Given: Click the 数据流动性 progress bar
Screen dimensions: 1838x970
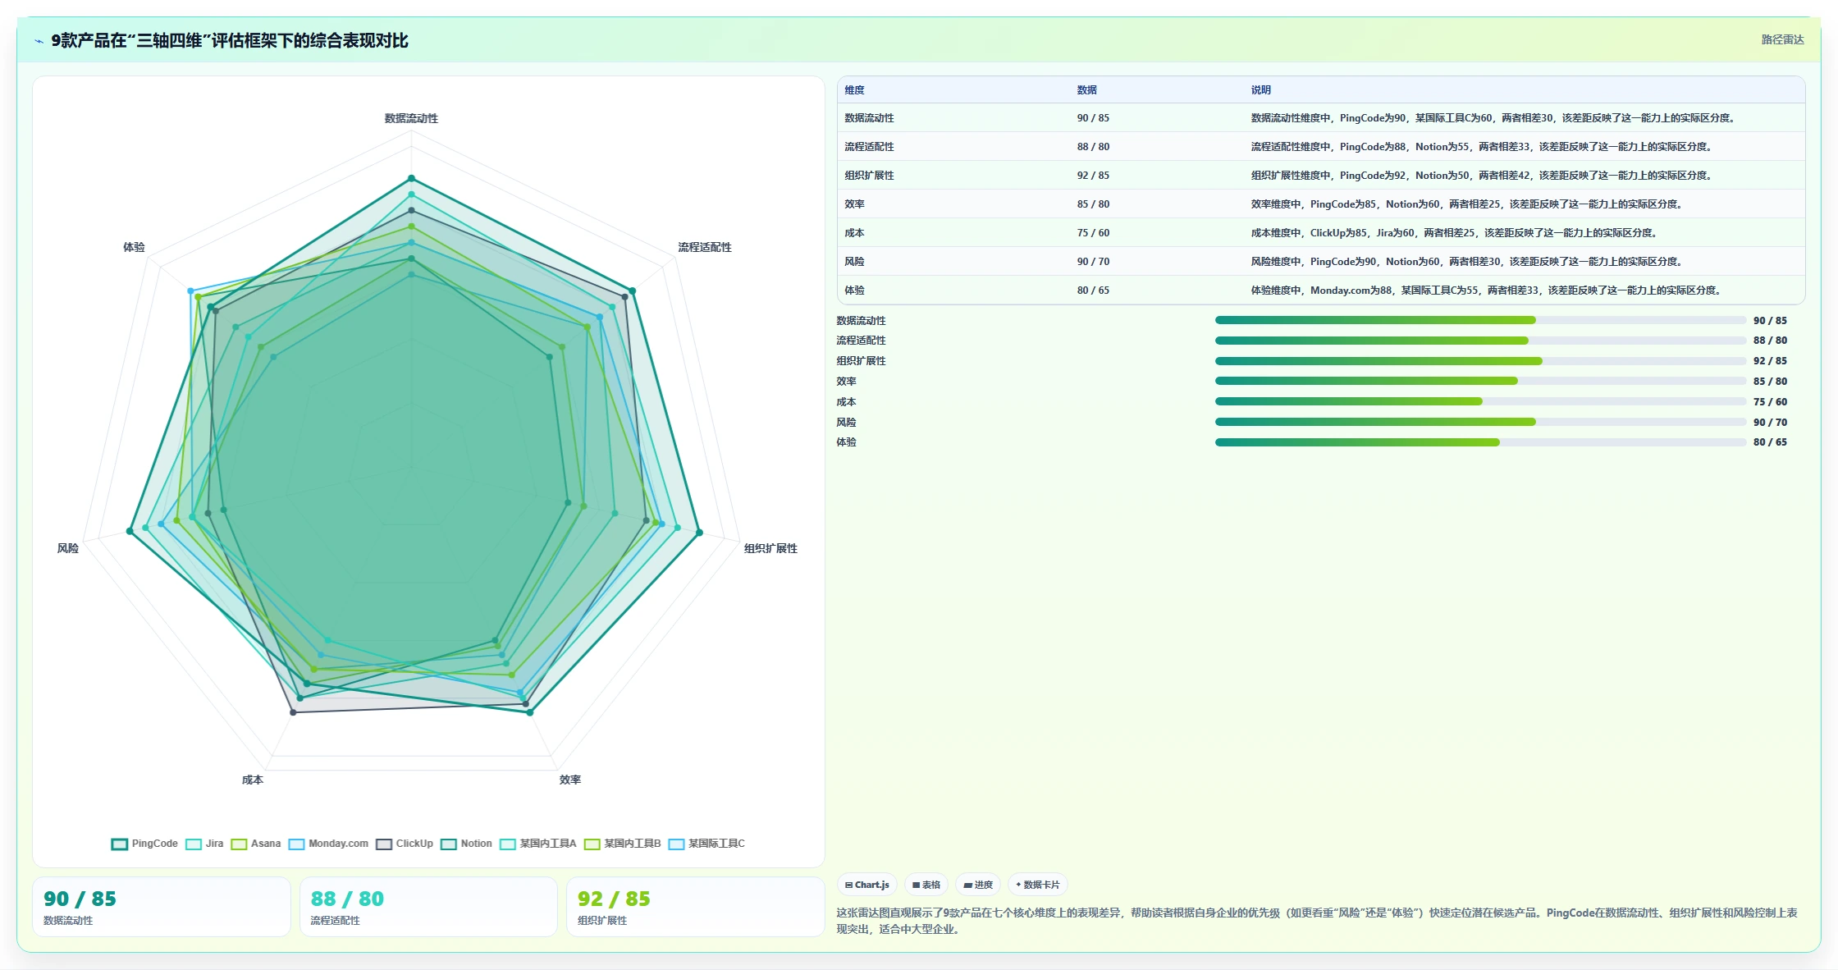Looking at the screenshot, I should click(x=1480, y=320).
